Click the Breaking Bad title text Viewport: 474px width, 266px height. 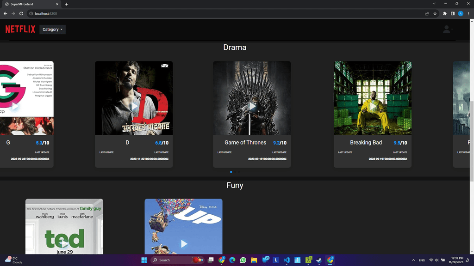[x=366, y=142]
